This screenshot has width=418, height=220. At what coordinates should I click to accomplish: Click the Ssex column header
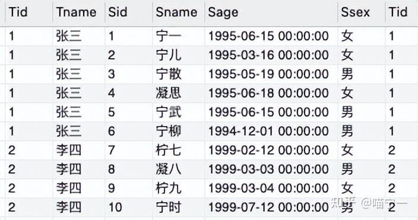[x=361, y=12]
